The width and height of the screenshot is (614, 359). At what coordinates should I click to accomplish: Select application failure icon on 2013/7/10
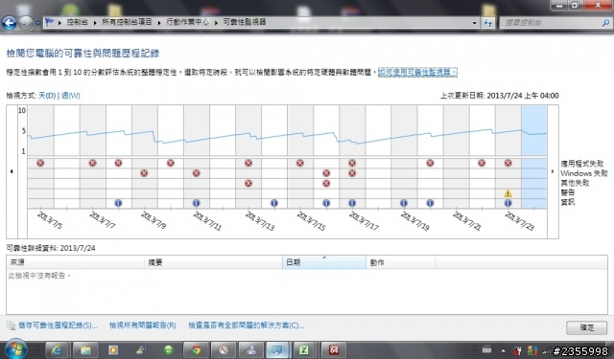click(x=171, y=163)
